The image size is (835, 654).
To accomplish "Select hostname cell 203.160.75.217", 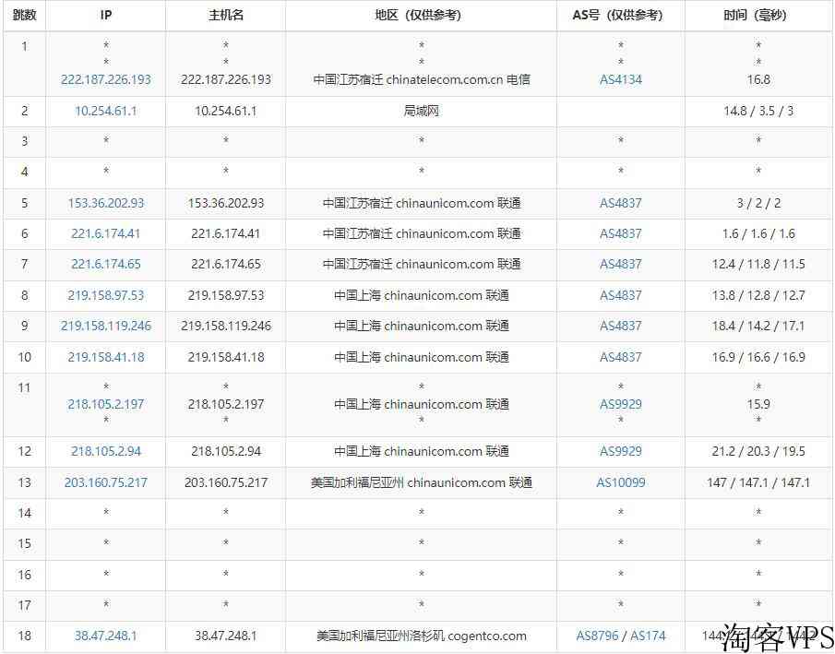I will click(226, 483).
